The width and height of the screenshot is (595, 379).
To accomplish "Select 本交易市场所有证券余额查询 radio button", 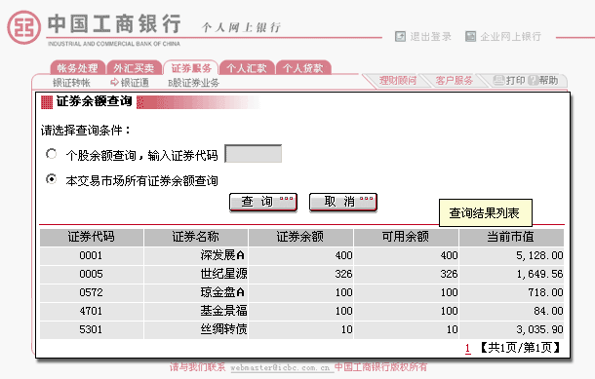I will (x=52, y=178).
